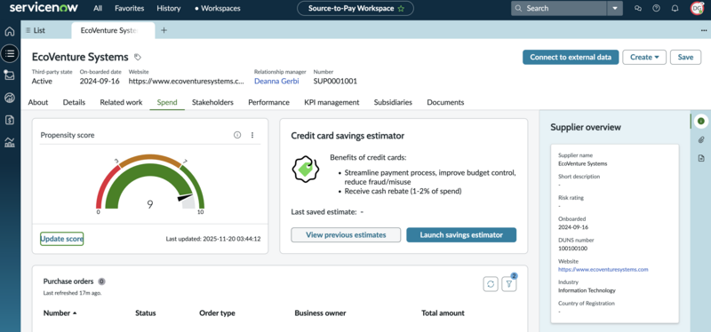Open the ecoventuresystems.com link in Supplier overview

coord(603,269)
